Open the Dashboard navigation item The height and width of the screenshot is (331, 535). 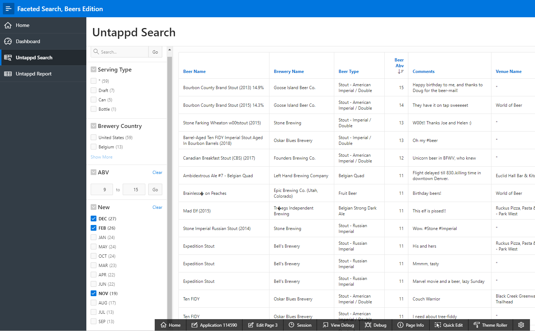pyautogui.click(x=43, y=41)
